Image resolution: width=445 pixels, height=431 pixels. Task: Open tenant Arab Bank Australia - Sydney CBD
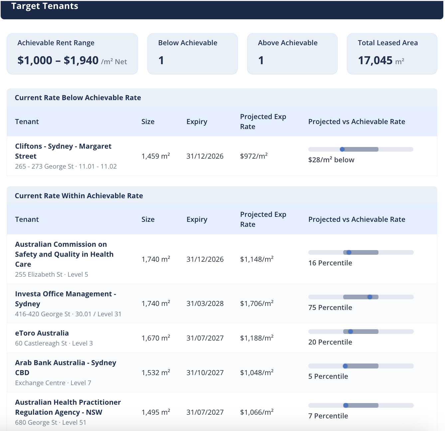(x=66, y=368)
